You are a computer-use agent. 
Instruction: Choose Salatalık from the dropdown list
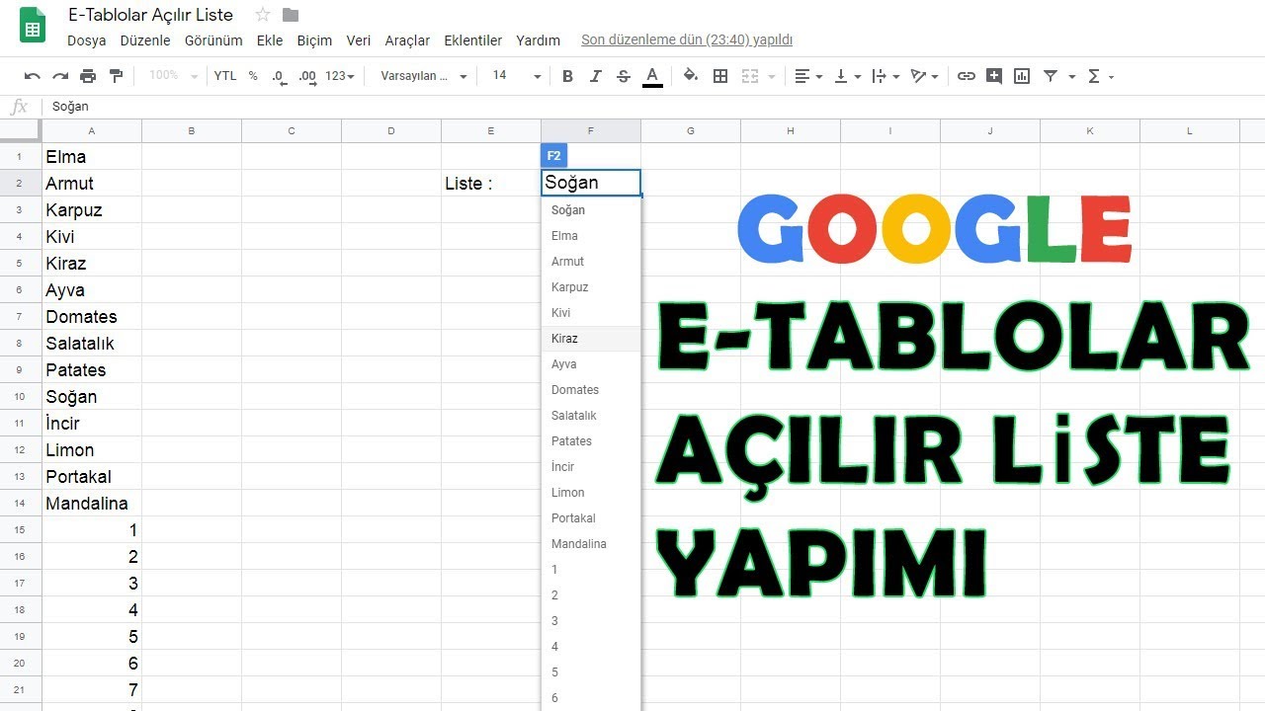[x=591, y=416]
